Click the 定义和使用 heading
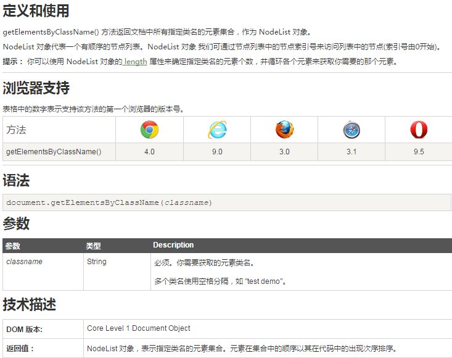Image resolution: width=452 pixels, height=358 pixels. [x=36, y=11]
